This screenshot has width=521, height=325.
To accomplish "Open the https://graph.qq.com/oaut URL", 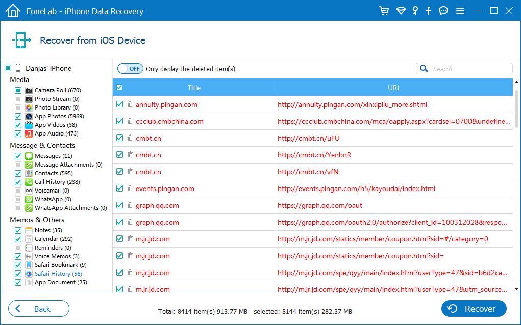I will point(319,205).
